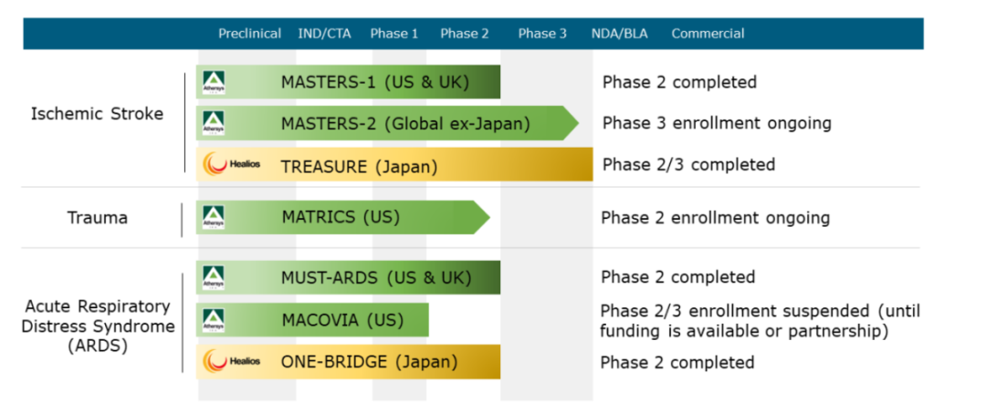Click the Athersys logo beside MASTERS-2
986x413 pixels.
click(x=214, y=123)
